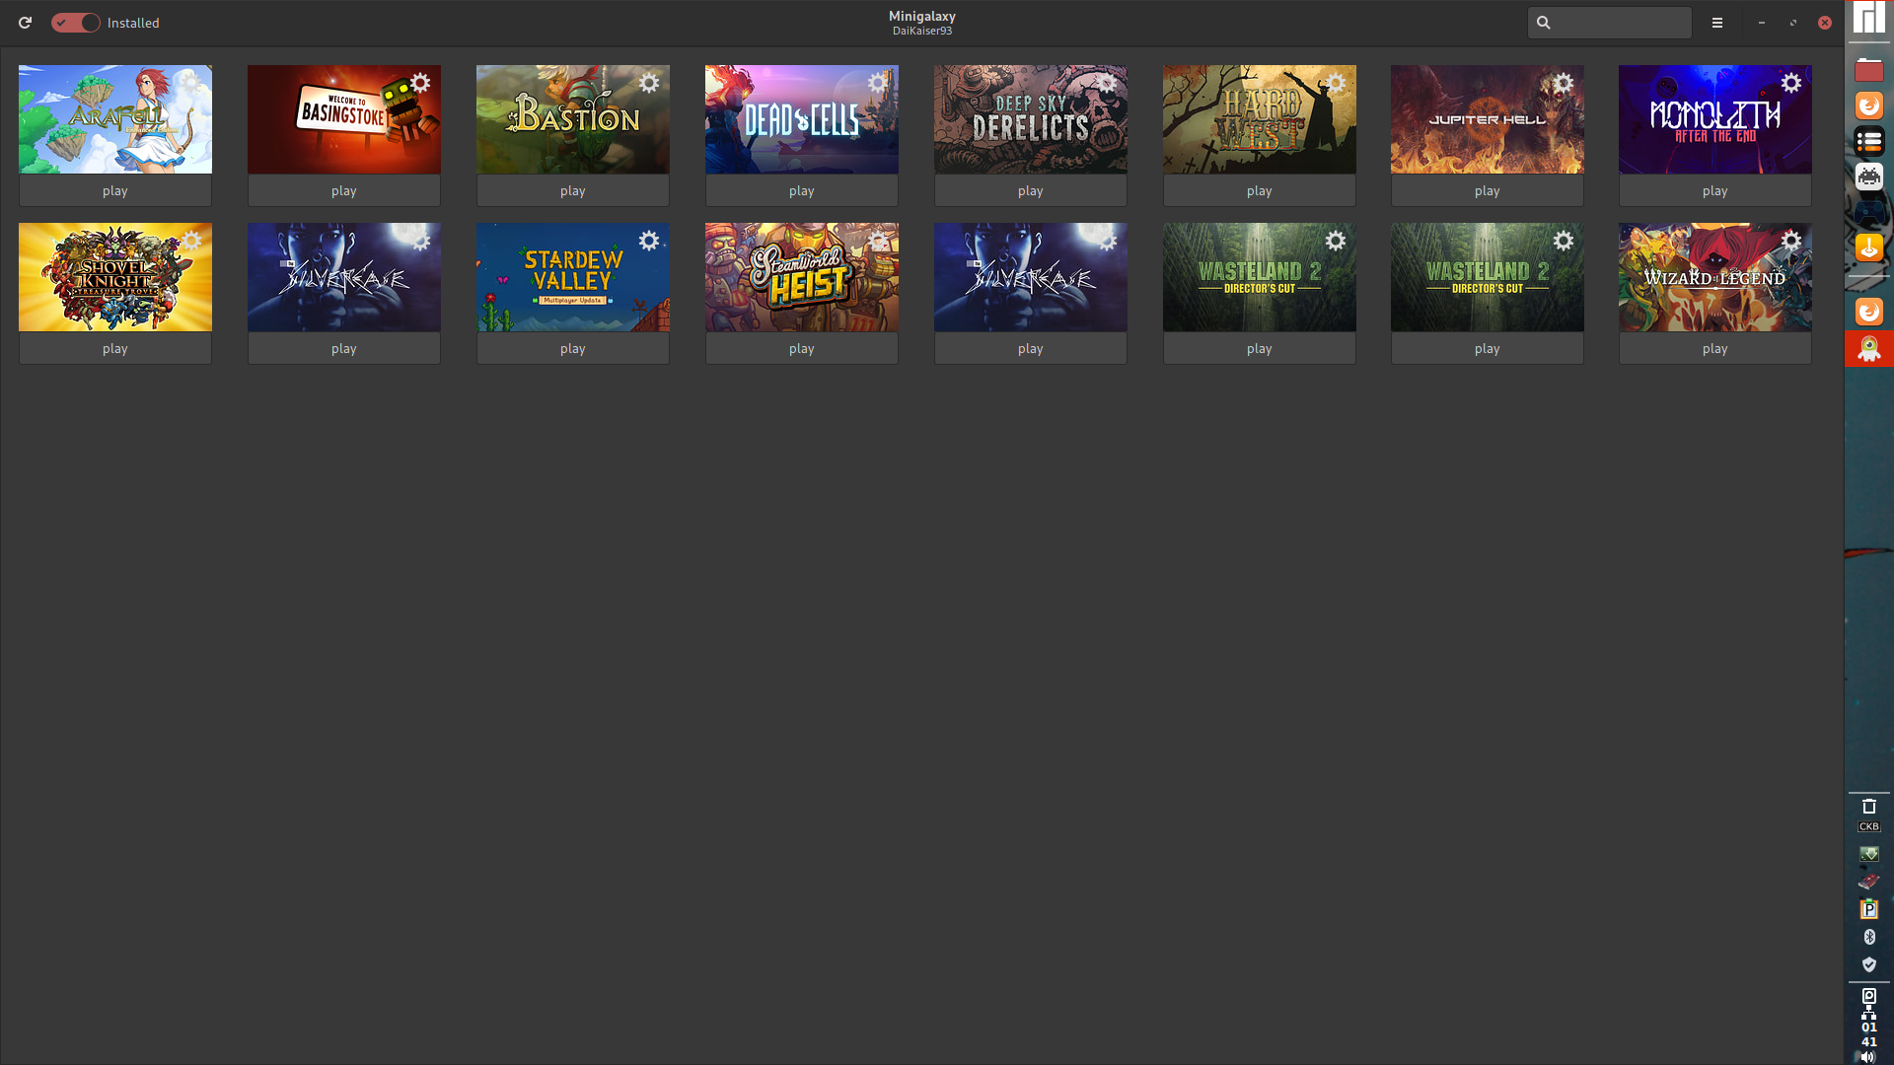Viewport: 1894px width, 1065px height.
Task: Open the red folder icon in the dock
Action: (x=1868, y=70)
